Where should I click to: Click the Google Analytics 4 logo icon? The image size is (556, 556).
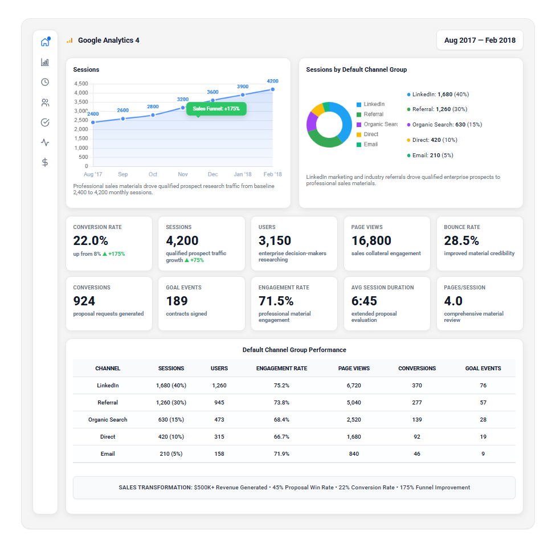coord(70,40)
